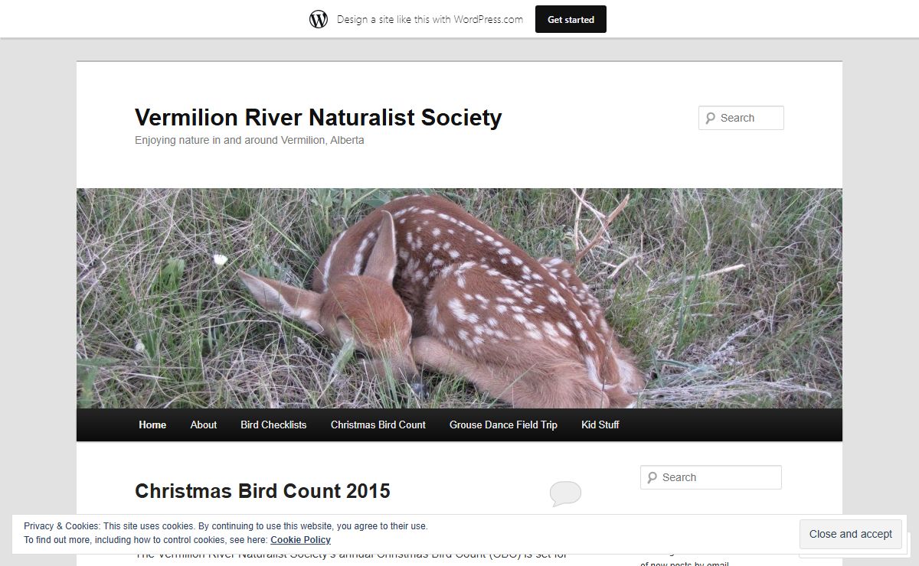
Task: Click the site tagline under the title
Action: click(x=249, y=140)
